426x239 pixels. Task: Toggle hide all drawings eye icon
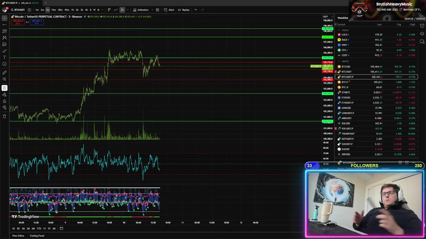(x=4, y=108)
